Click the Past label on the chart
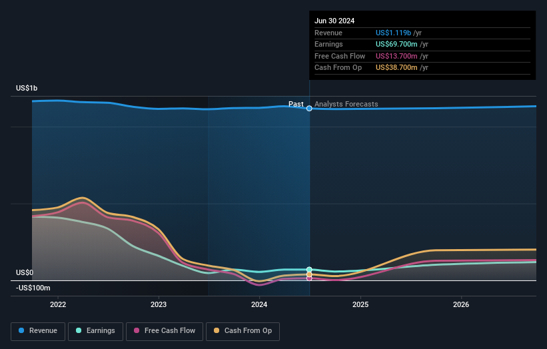Viewport: 547px width, 349px height. [x=296, y=104]
